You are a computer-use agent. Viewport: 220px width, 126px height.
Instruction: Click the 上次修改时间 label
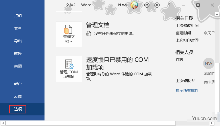point(187,26)
